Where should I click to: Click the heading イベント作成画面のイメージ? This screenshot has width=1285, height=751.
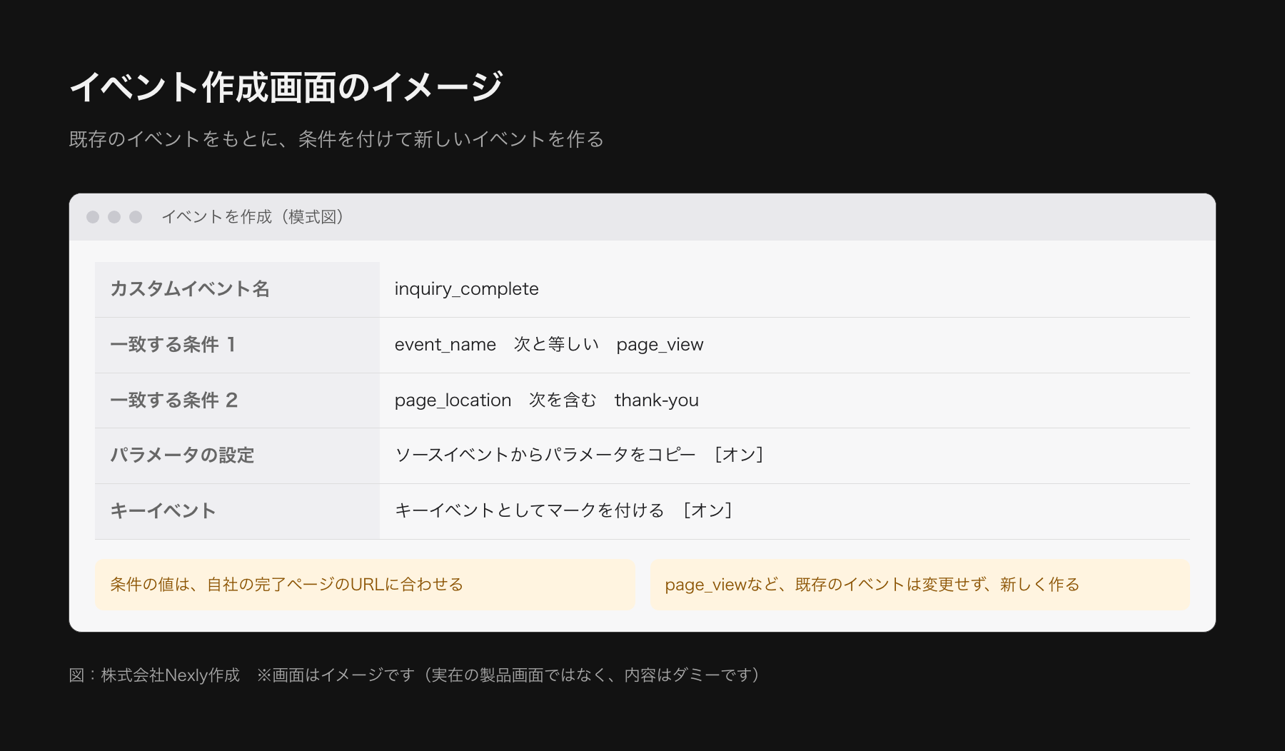click(286, 87)
